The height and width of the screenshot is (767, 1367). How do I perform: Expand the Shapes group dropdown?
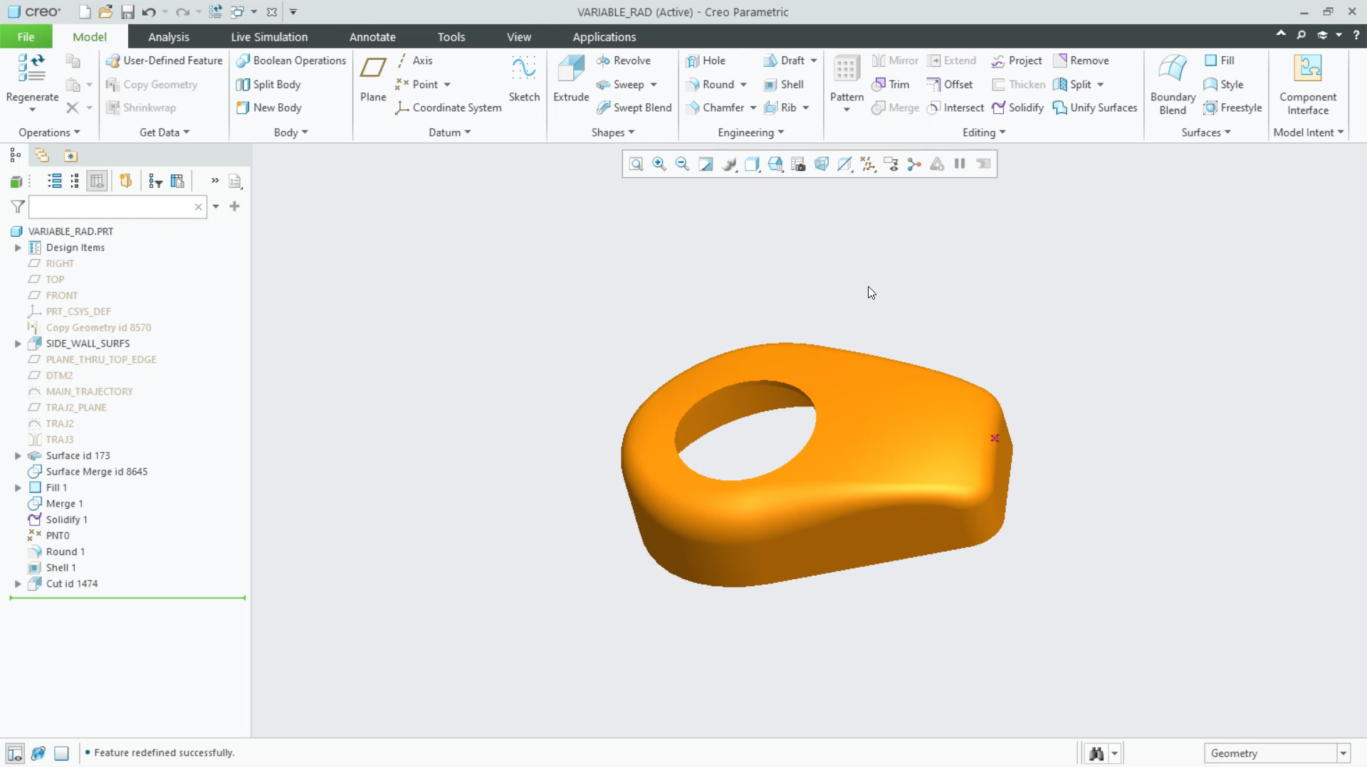point(613,132)
